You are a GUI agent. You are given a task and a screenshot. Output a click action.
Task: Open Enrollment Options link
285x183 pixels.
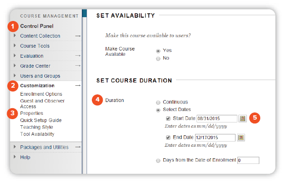click(x=41, y=94)
